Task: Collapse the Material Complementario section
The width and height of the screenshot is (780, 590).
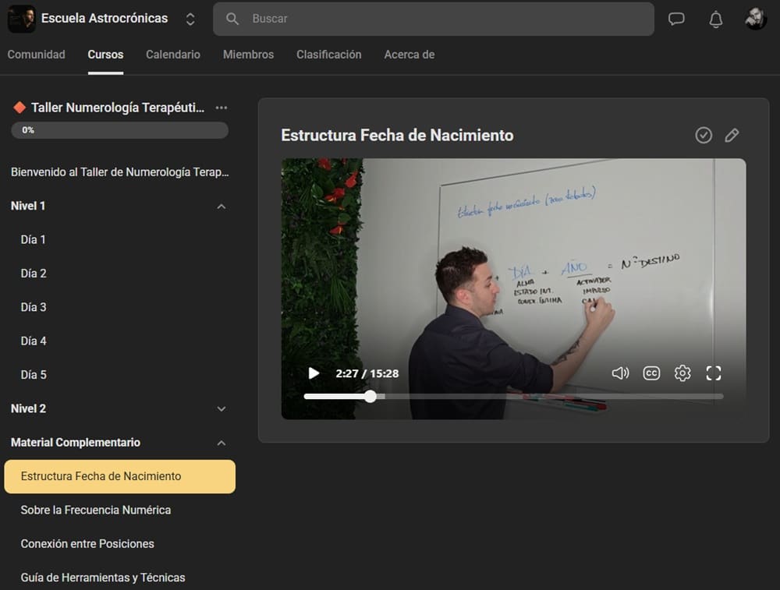Action: click(222, 443)
